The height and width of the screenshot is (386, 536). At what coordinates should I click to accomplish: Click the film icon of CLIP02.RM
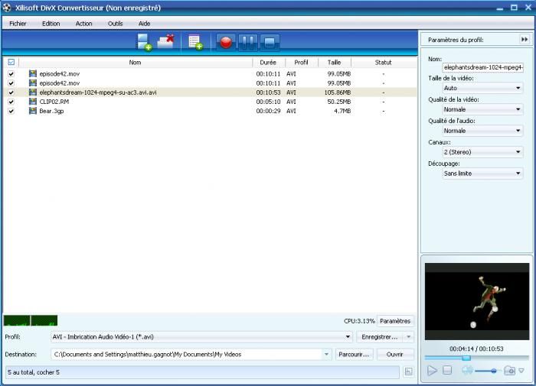point(33,102)
